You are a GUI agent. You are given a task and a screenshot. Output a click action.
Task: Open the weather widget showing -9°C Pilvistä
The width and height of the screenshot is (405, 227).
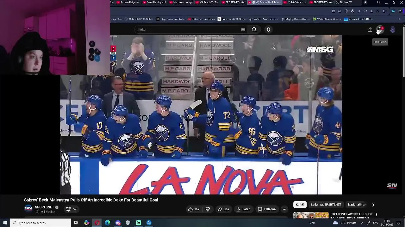[x=345, y=223]
